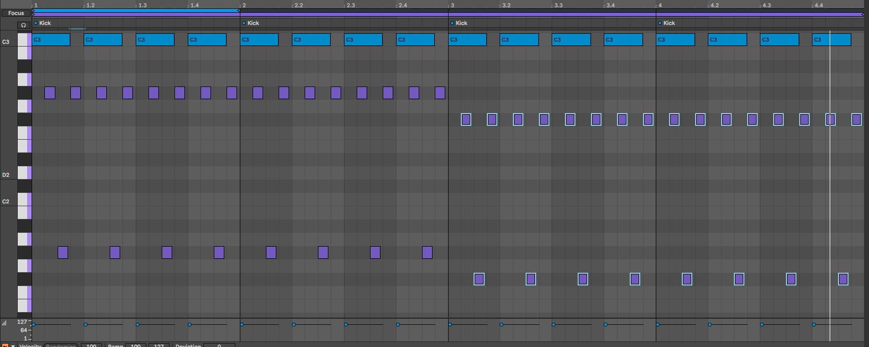The width and height of the screenshot is (869, 347).
Task: Select the Kick marker at bar 3
Action: point(459,23)
